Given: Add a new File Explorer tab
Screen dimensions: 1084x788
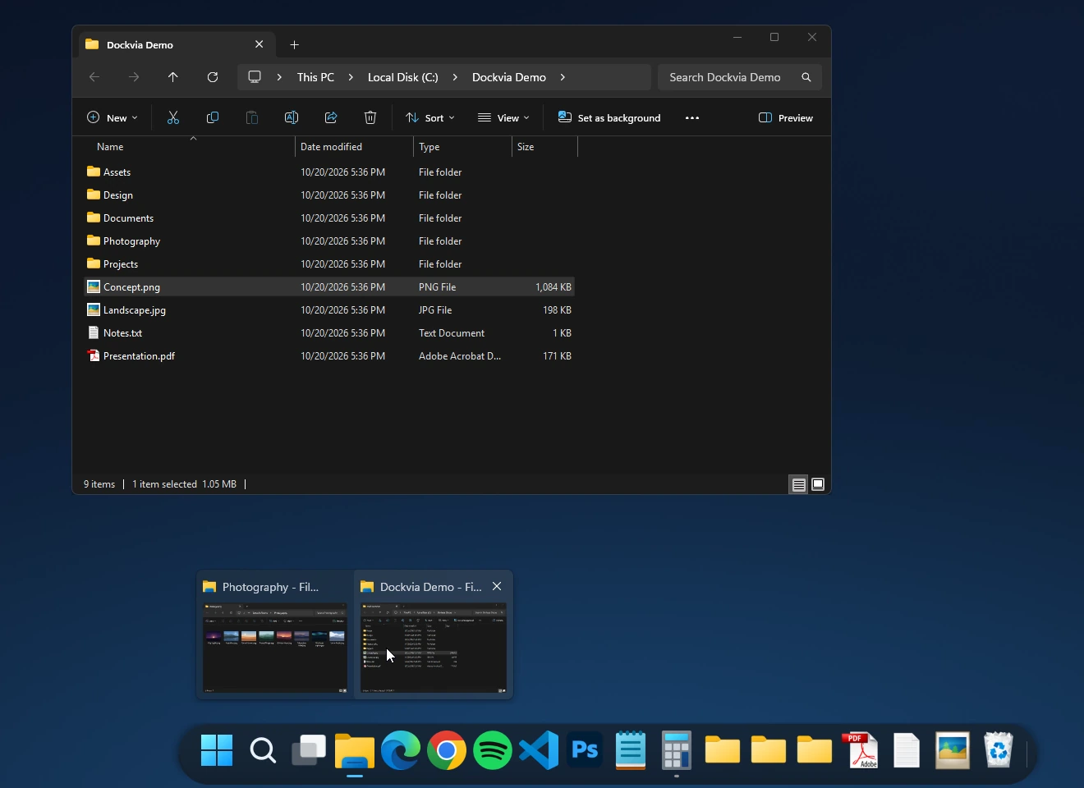Looking at the screenshot, I should click(295, 44).
